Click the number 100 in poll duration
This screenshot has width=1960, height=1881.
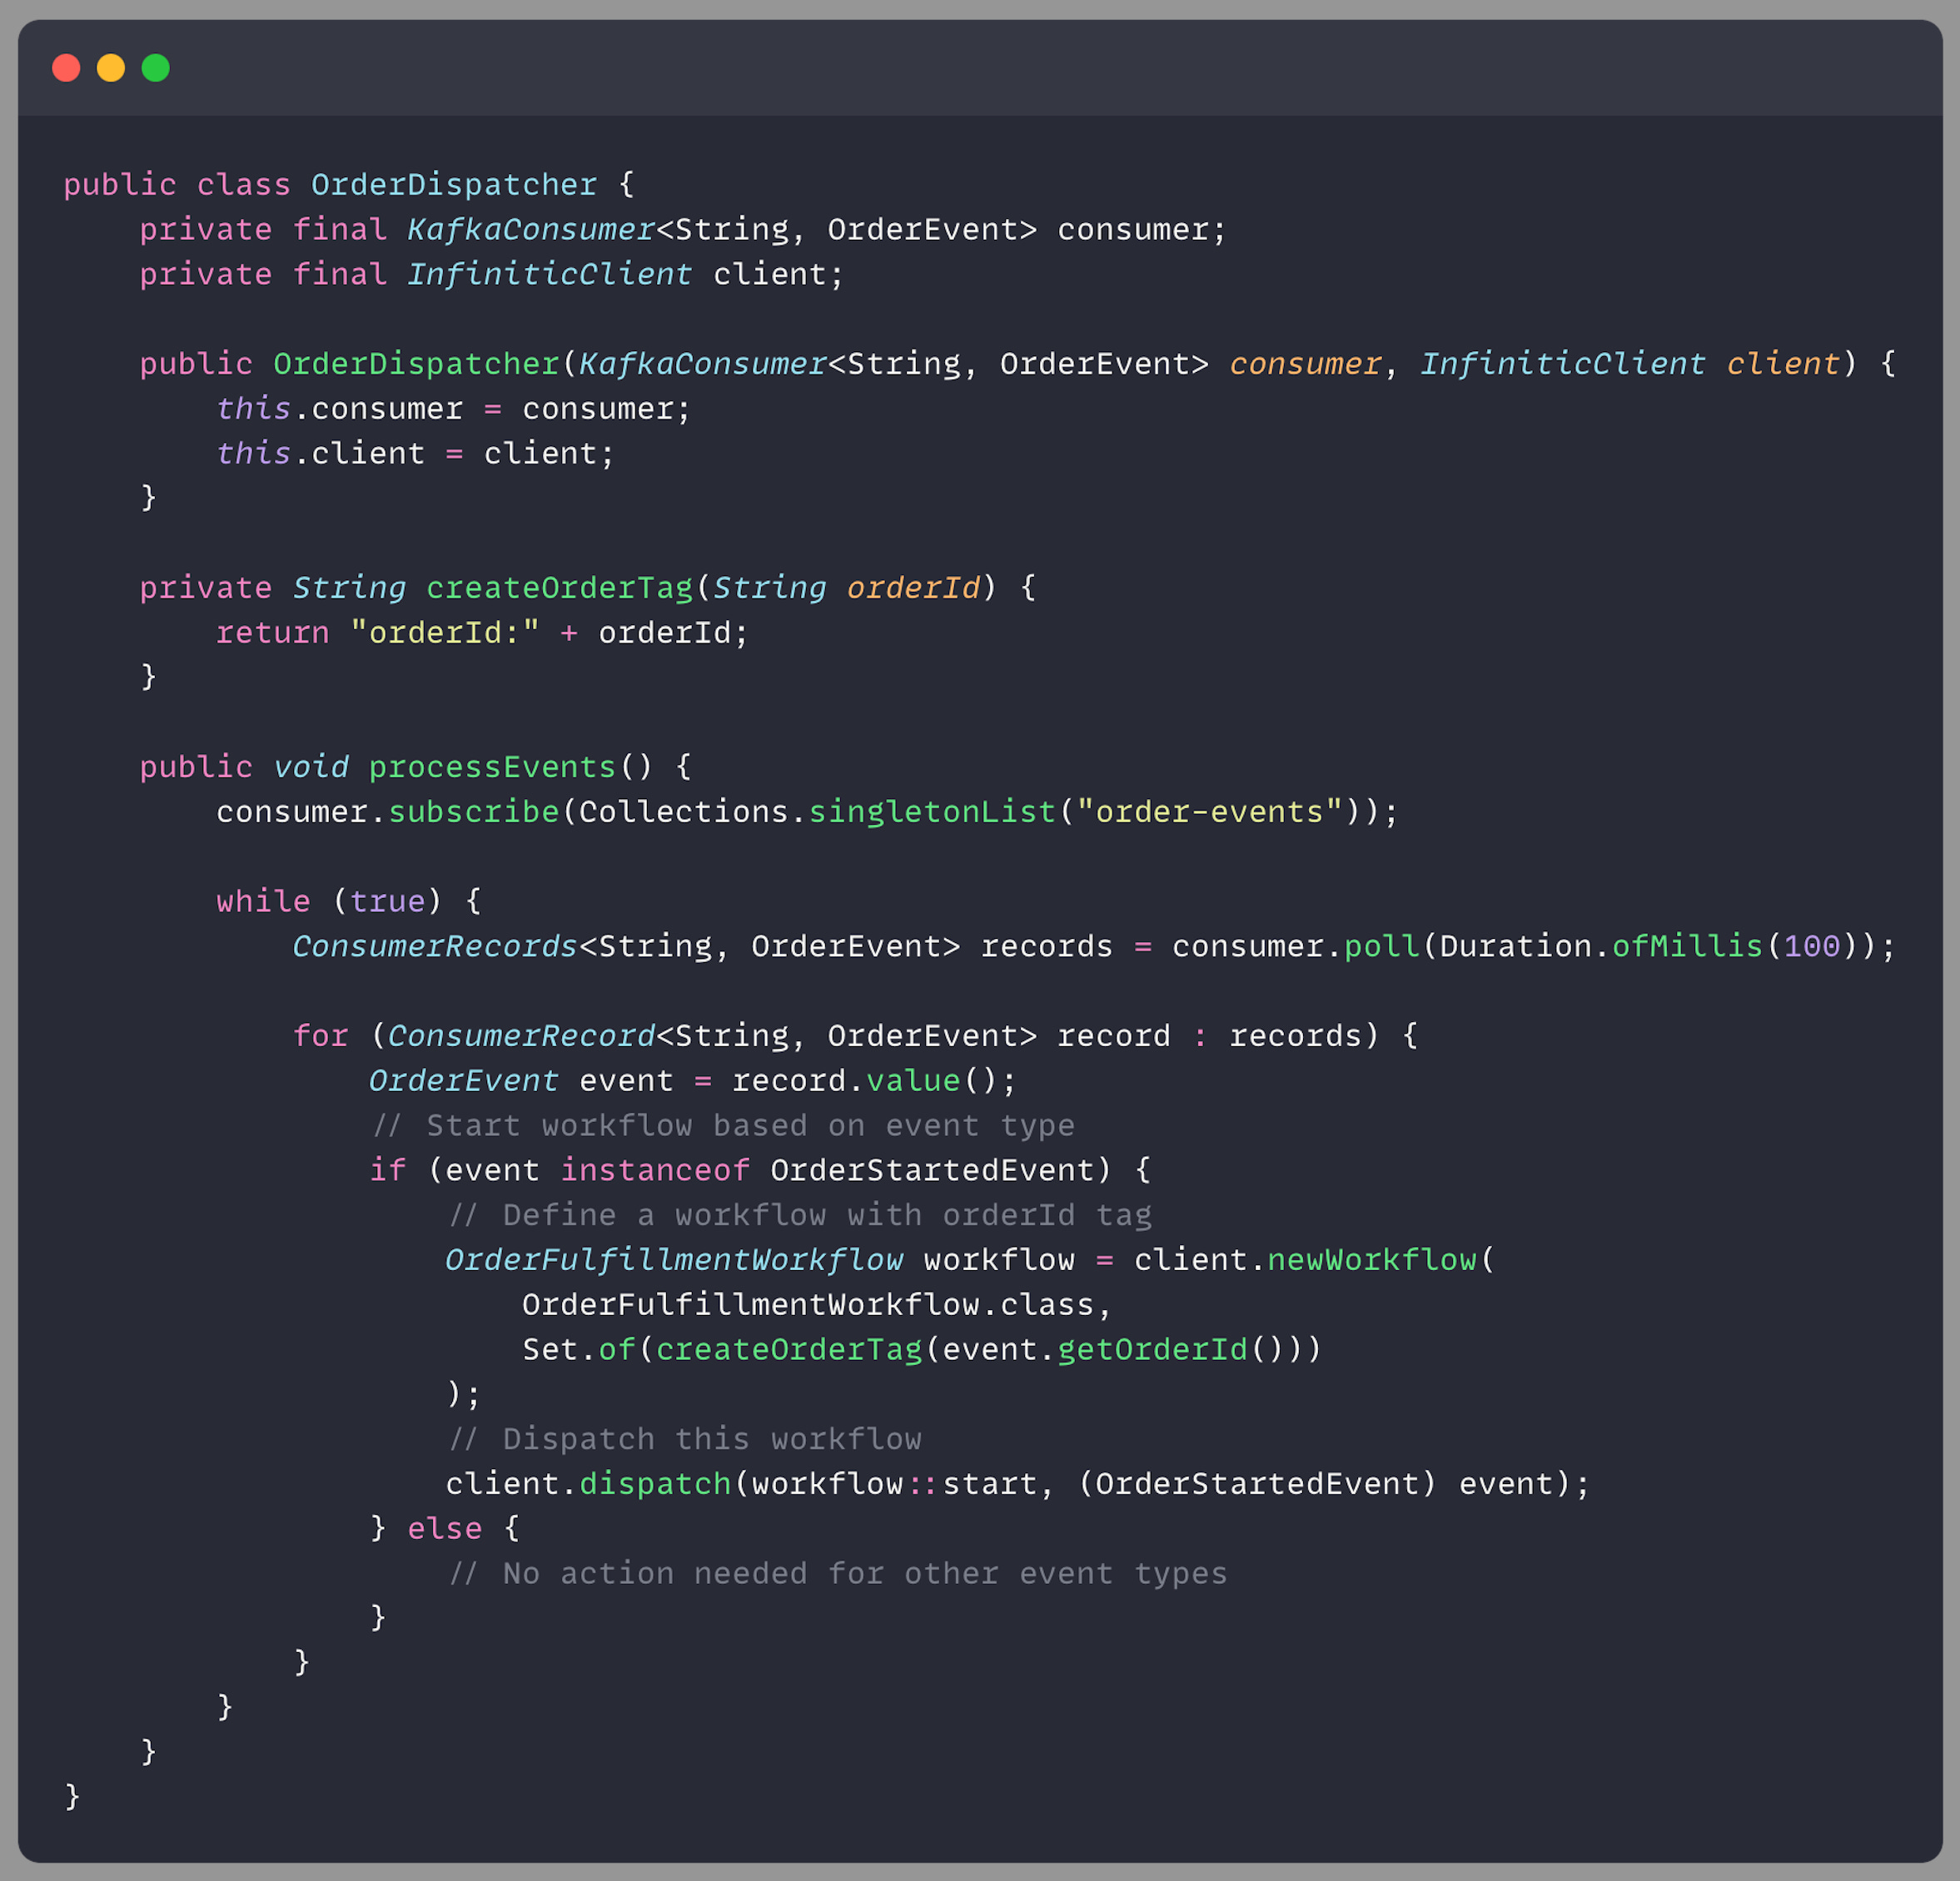[x=1811, y=945]
